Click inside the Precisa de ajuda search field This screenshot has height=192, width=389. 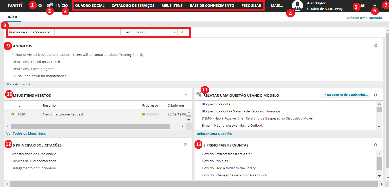tap(87, 32)
